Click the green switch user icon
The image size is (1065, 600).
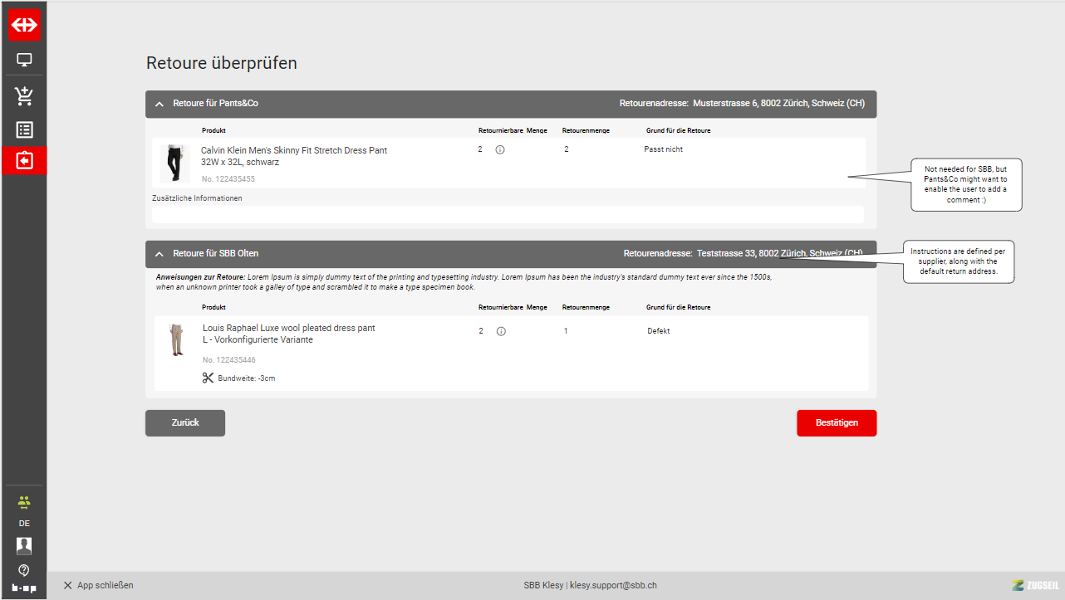click(24, 502)
